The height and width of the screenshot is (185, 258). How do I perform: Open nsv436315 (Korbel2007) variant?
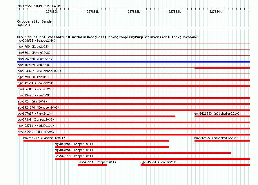pos(37,89)
